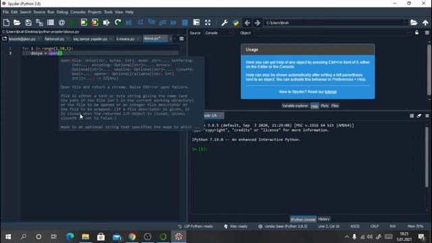
Task: Open the View menu
Action: pos(119,12)
